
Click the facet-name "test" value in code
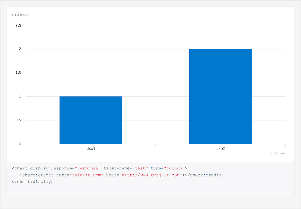pos(140,169)
